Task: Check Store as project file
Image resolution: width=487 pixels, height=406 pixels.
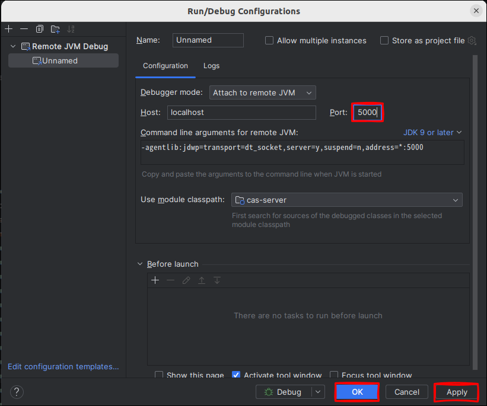Action: pyautogui.click(x=384, y=40)
